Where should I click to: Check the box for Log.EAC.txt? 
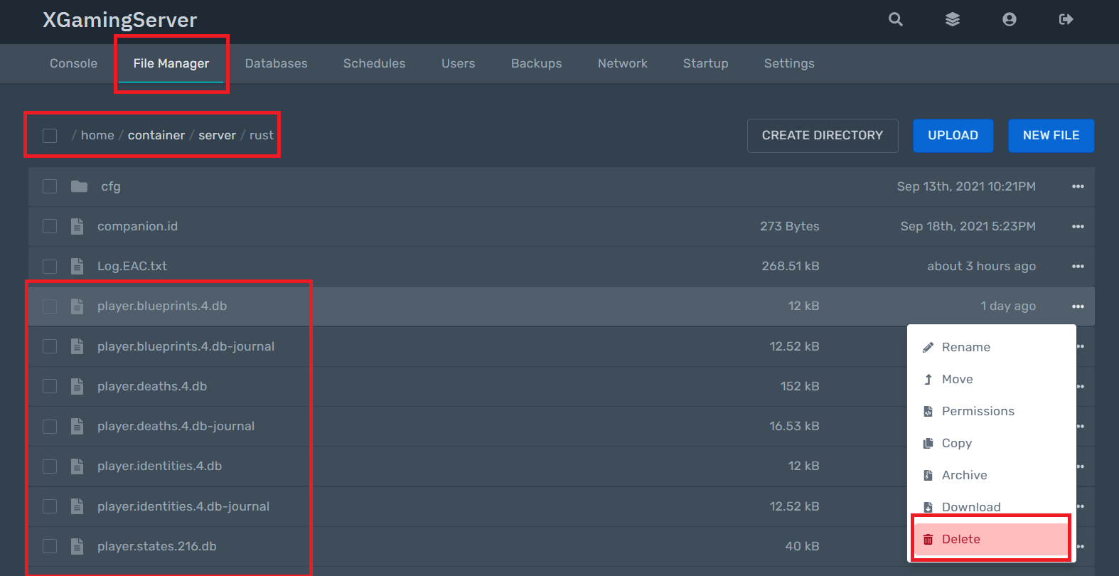(50, 266)
